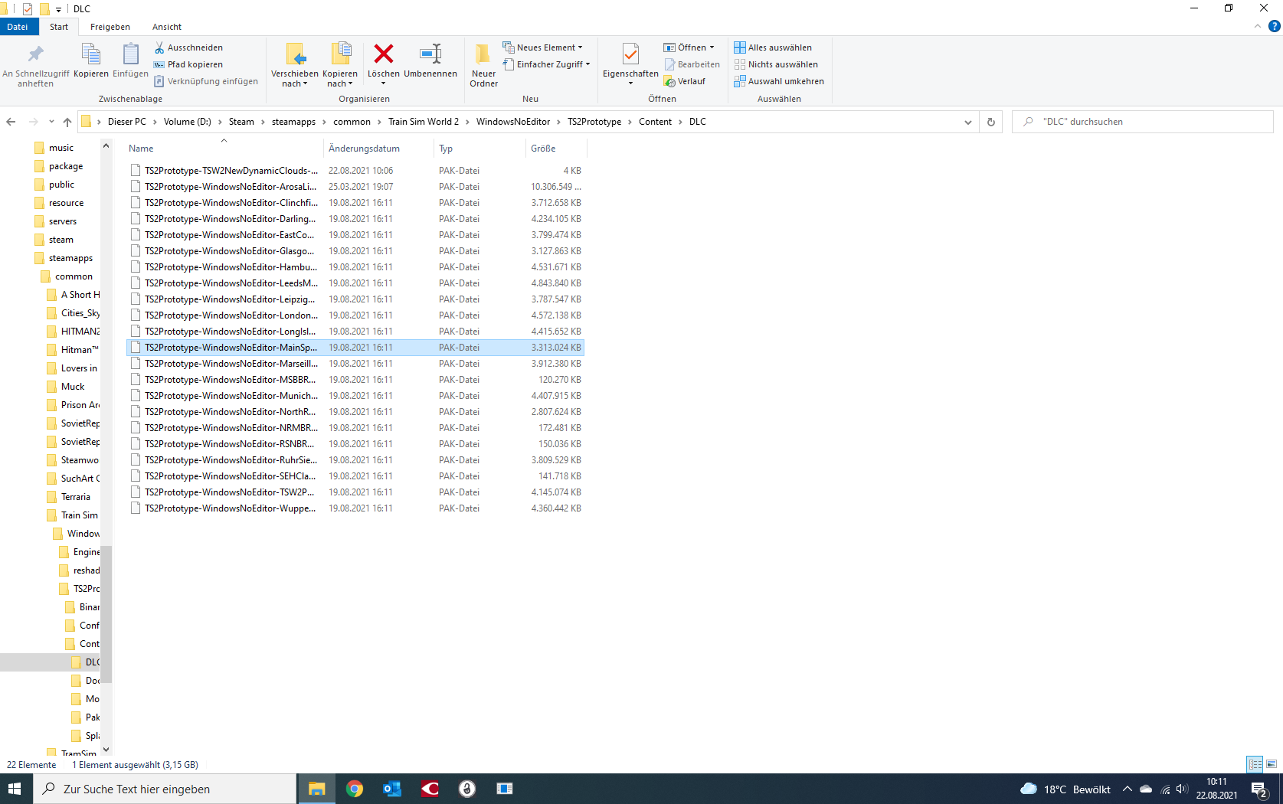Open the Datei menu
Image resolution: width=1283 pixels, height=804 pixels.
pos(18,27)
